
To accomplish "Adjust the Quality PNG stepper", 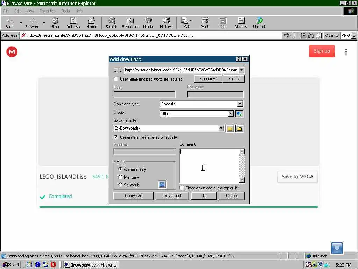I will point(353,35).
